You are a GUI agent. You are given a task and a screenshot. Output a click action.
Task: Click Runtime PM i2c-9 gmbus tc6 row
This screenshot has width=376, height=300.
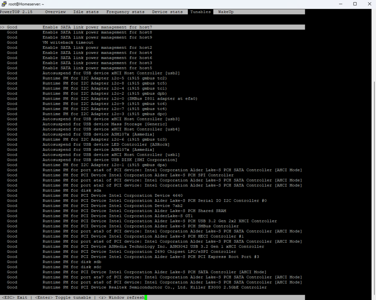point(87,104)
